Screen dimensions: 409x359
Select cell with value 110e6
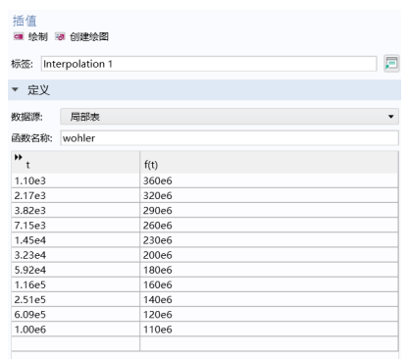point(269,330)
